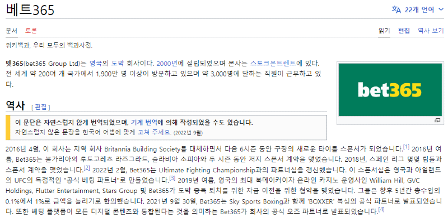Click the language translation icon
Image resolution: width=448 pixels, height=222 pixels.
pyautogui.click(x=396, y=9)
